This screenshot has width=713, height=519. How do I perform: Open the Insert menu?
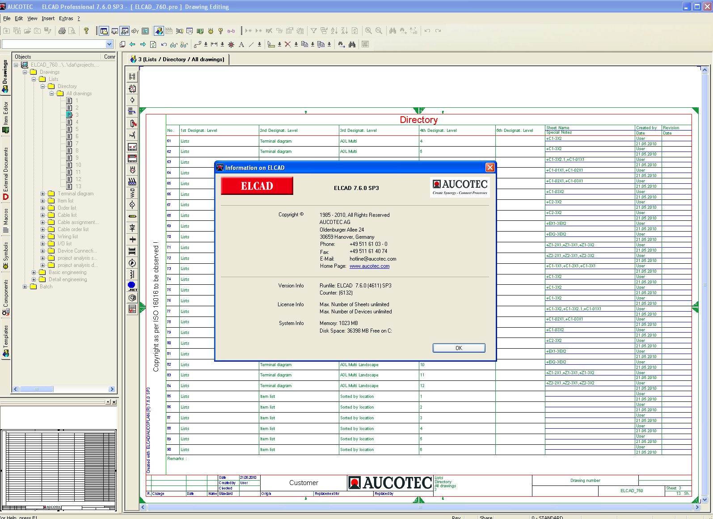48,18
